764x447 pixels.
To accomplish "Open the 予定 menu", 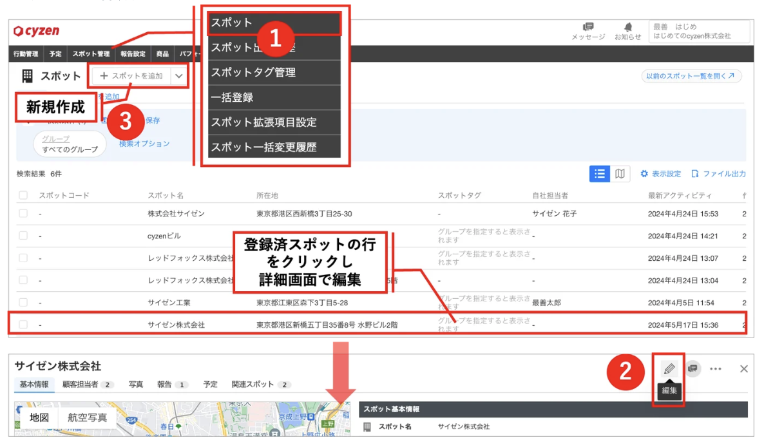I will click(55, 54).
